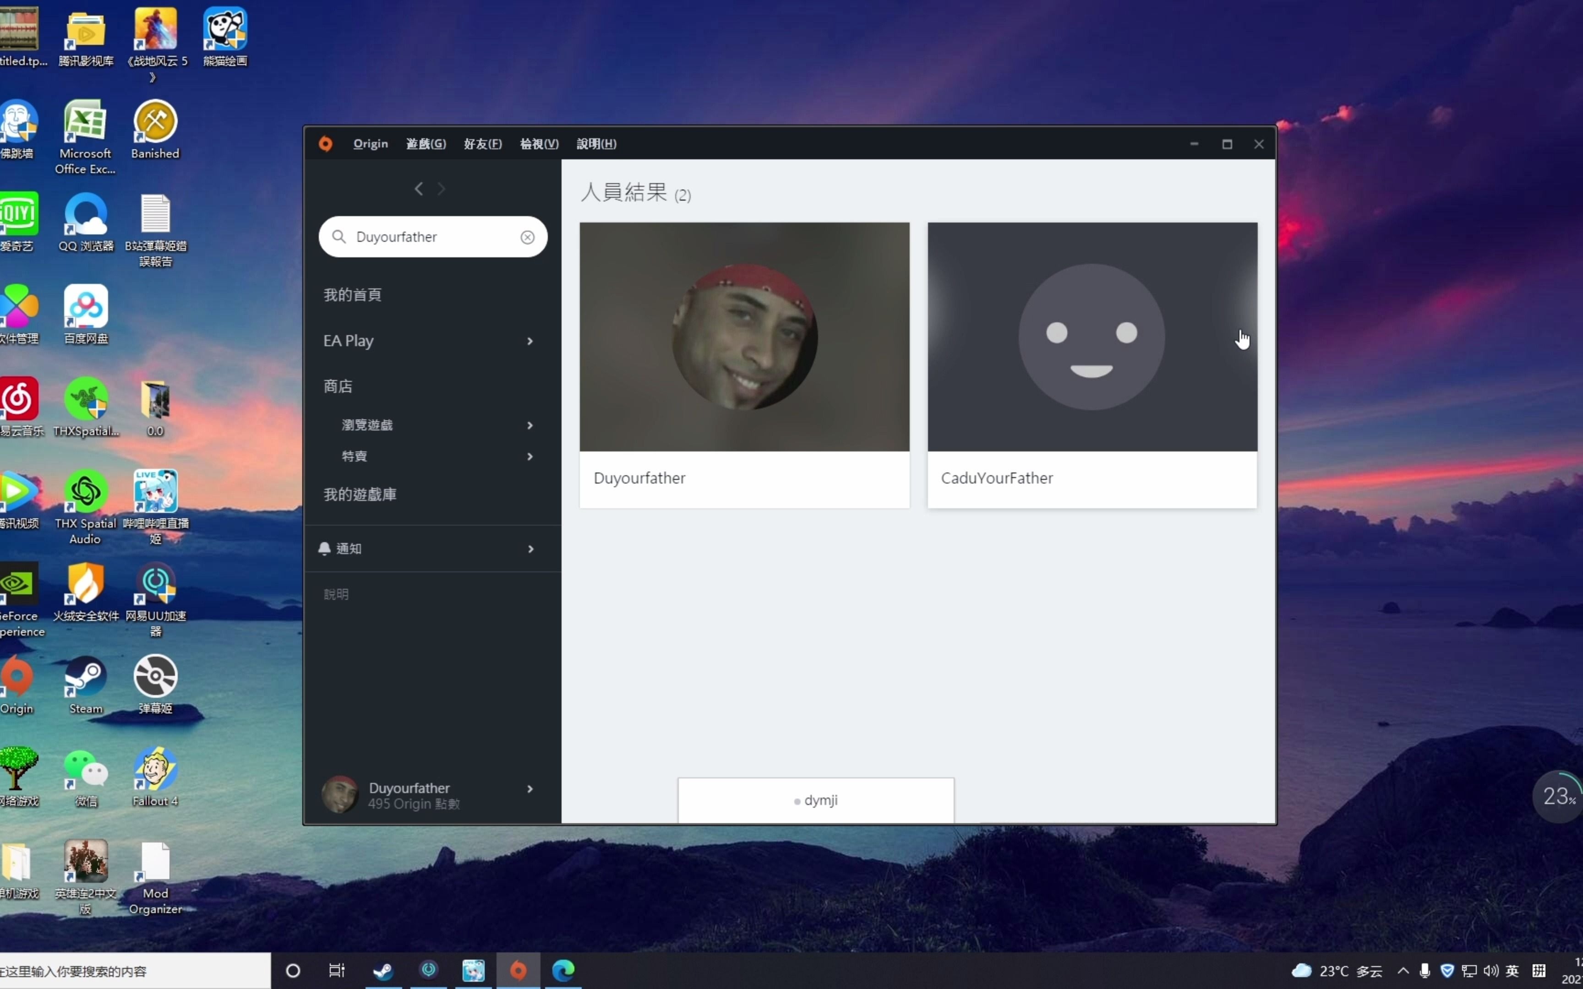1583x989 pixels.
Task: Clear the search field with X icon
Action: 527,238
